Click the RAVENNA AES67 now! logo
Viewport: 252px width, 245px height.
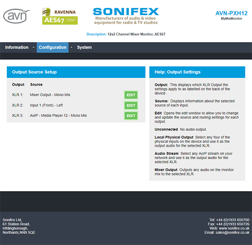click(60, 16)
